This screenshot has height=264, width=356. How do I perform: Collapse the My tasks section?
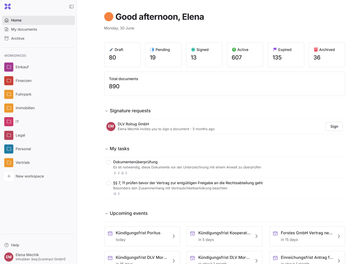point(106,149)
